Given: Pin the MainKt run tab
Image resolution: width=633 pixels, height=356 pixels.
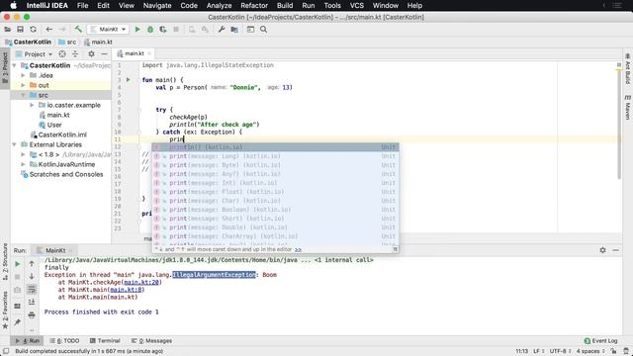Looking at the screenshot, I should click(18, 322).
